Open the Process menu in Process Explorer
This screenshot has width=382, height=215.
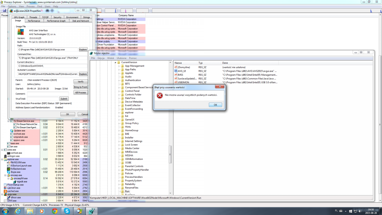[x=31, y=6]
